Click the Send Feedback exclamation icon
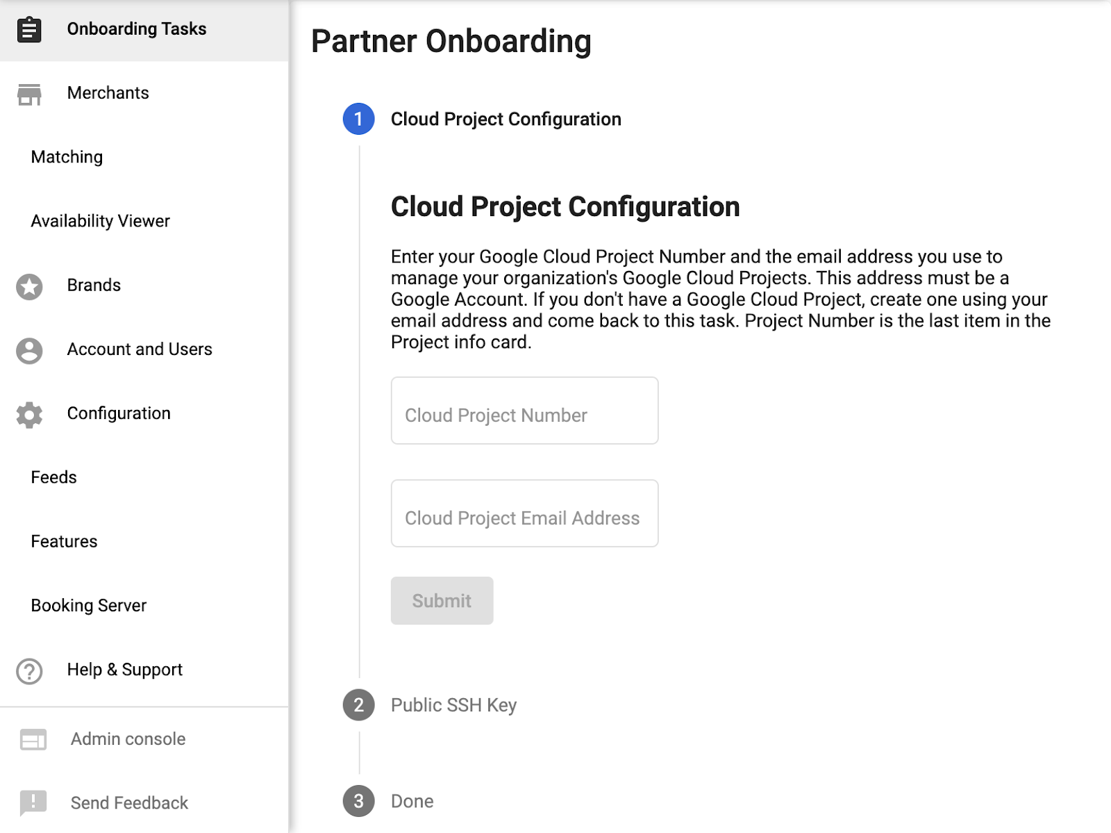Viewport: 1111px width, 833px height. point(33,802)
